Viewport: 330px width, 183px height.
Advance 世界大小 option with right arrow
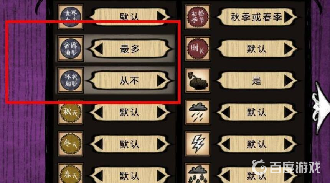click(x=162, y=16)
